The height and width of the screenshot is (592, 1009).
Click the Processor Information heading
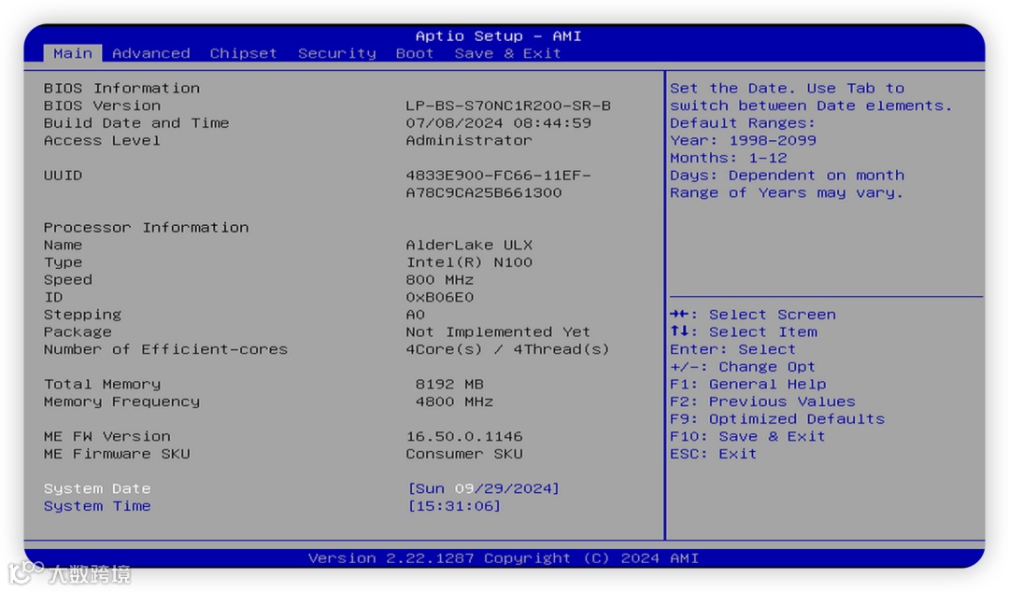(x=146, y=227)
